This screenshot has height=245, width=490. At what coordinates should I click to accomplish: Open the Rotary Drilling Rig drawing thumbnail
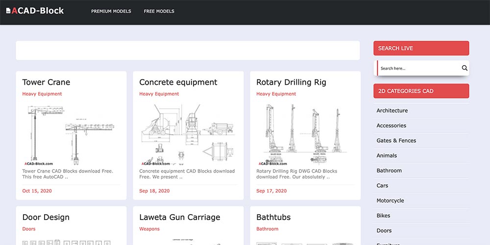305,134
